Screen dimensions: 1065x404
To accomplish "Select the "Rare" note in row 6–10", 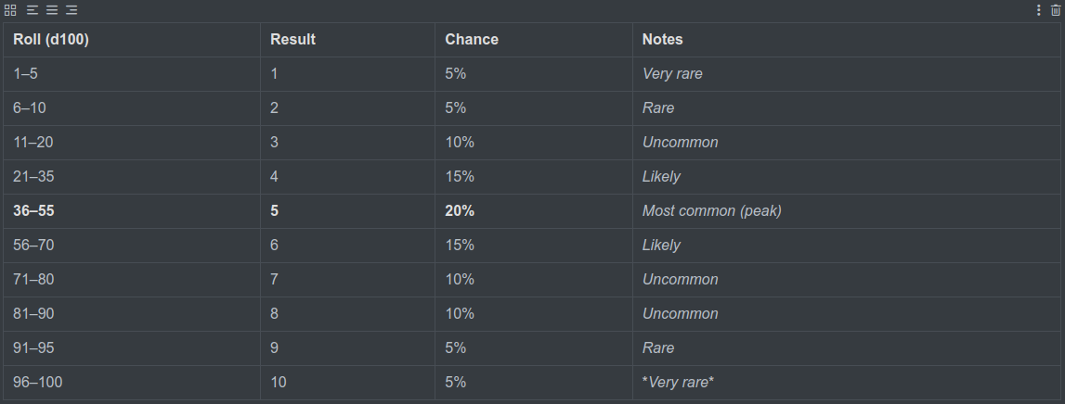I will tap(658, 108).
